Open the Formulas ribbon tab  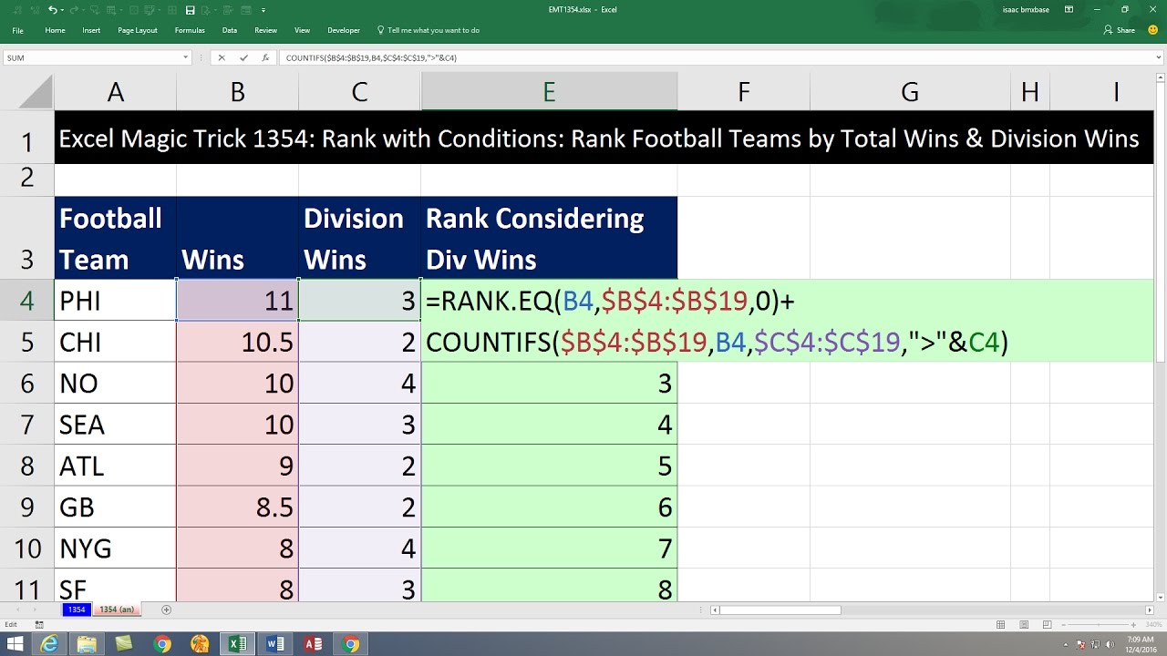190,30
